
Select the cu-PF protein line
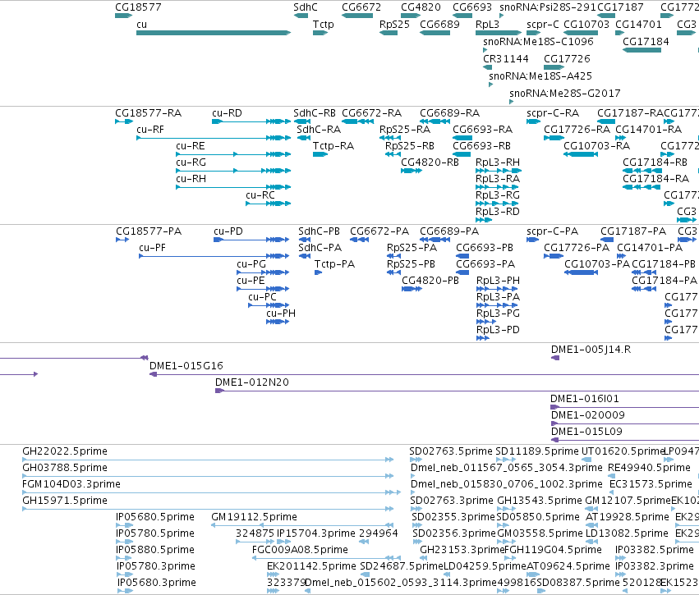pos(214,256)
